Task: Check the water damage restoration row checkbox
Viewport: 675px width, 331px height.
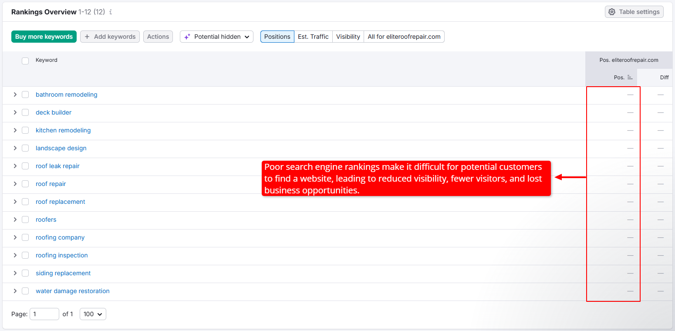Action: point(25,291)
